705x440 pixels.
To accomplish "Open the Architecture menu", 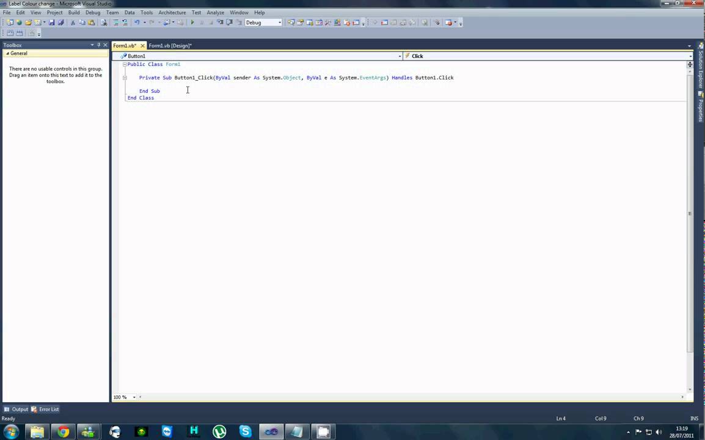I will point(172,13).
